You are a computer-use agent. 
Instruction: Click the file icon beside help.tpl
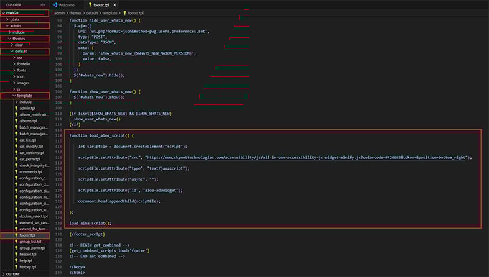click(x=17, y=261)
